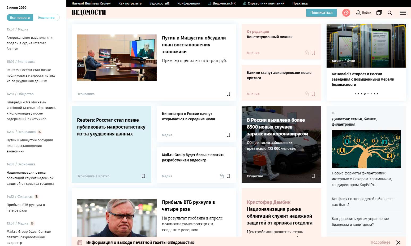Click the Ведомости logo

89,12
